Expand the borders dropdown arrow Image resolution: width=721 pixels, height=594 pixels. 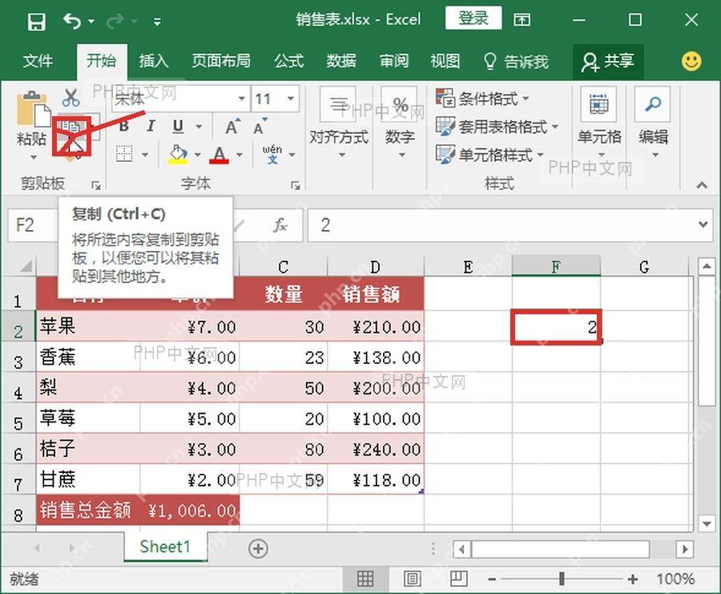[x=145, y=155]
